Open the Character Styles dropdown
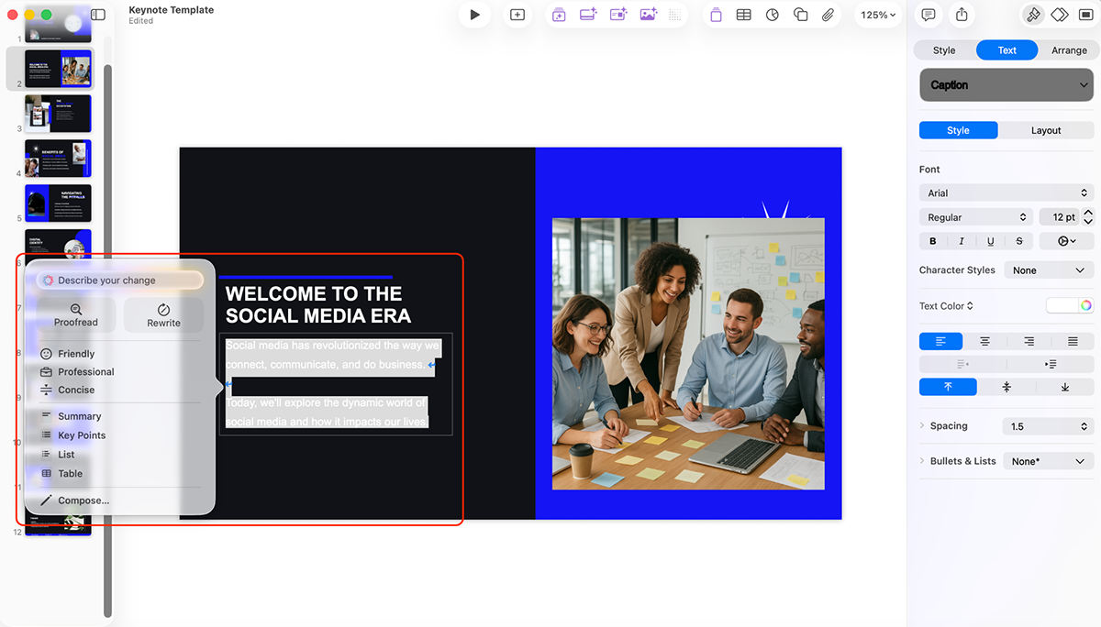Viewport: 1101px width, 627px height. (1048, 269)
